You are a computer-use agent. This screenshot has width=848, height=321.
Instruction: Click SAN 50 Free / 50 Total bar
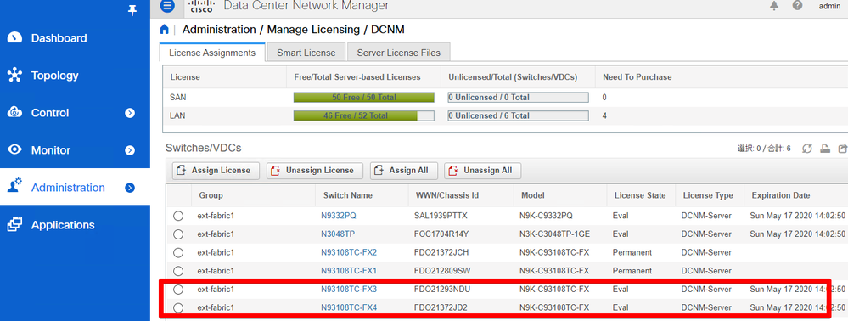point(363,98)
